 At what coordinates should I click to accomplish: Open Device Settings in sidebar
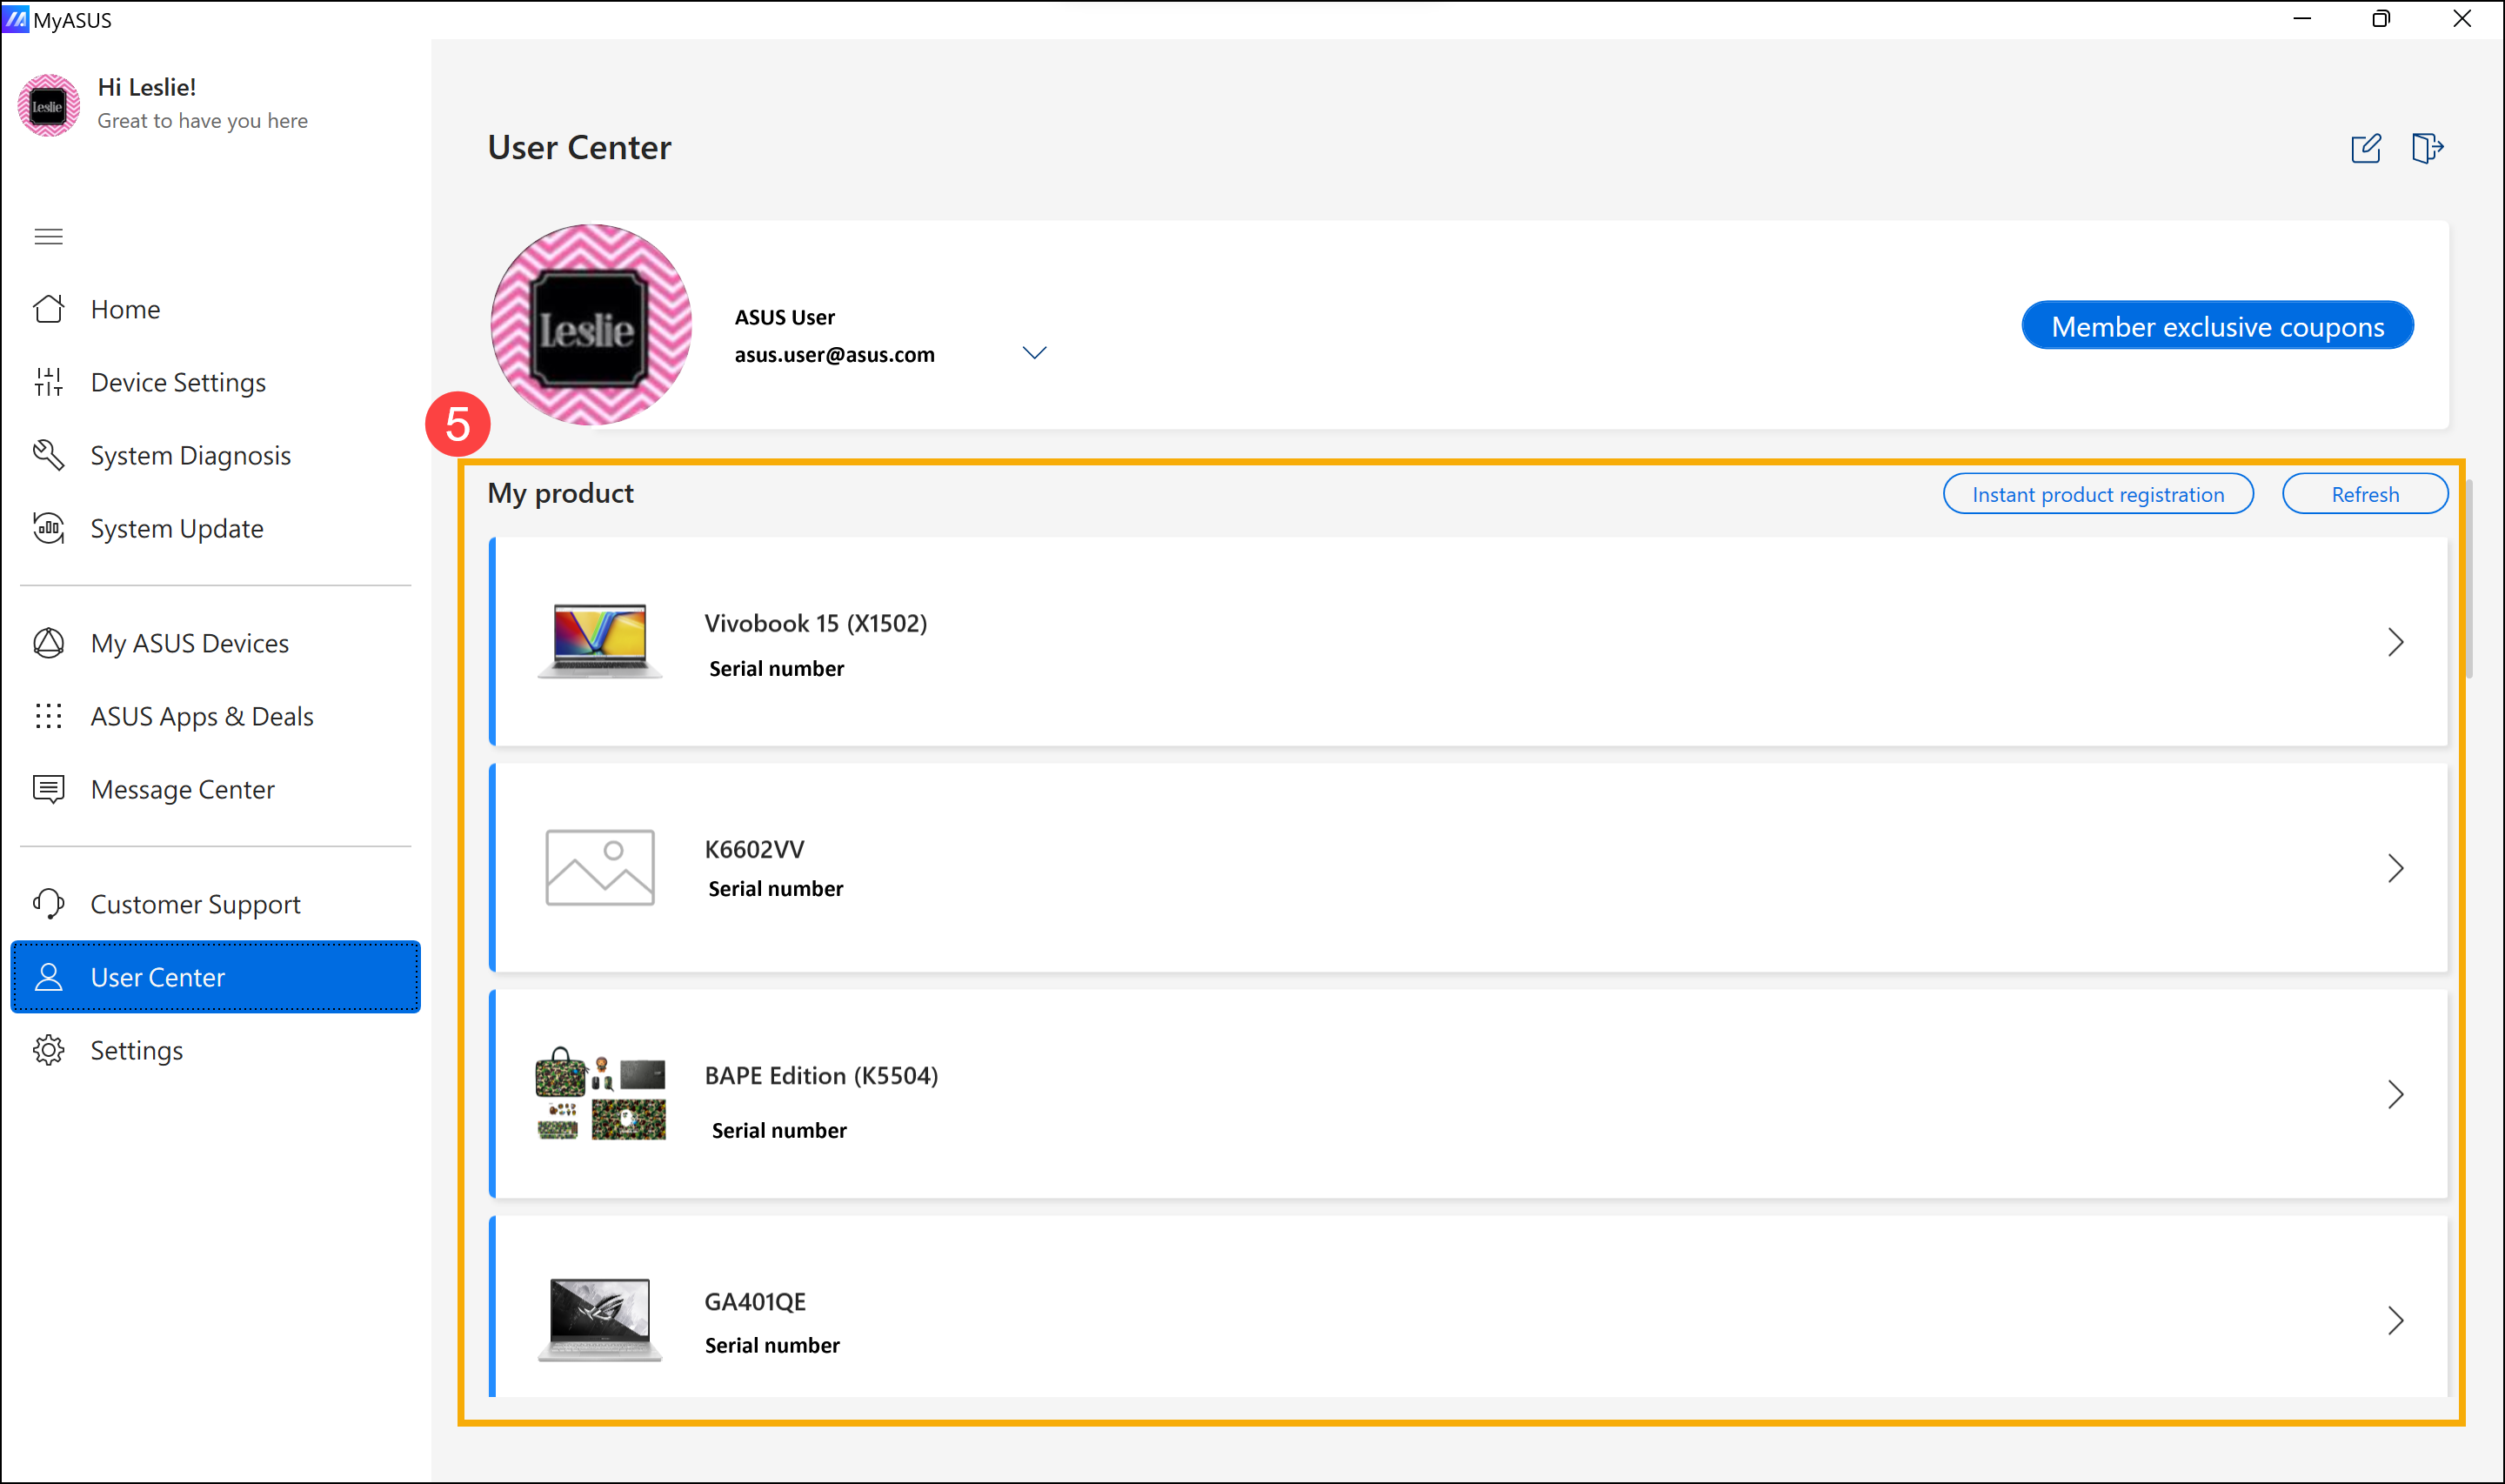pyautogui.click(x=216, y=382)
